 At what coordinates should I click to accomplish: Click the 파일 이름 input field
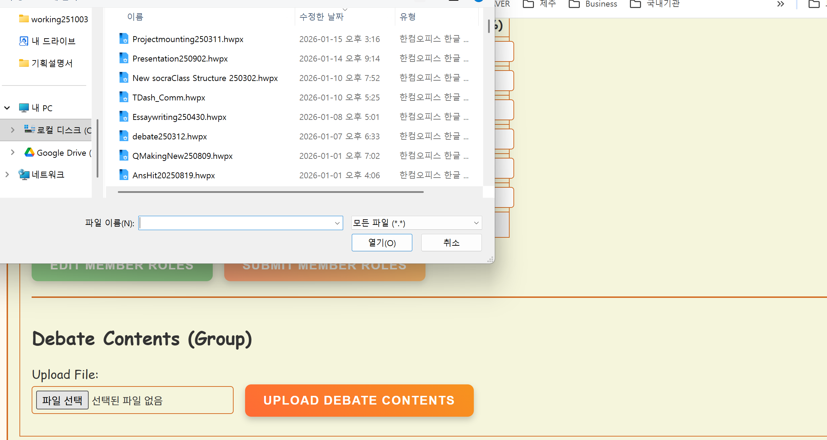236,223
